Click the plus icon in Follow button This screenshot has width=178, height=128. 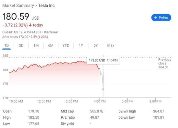coord(156,17)
